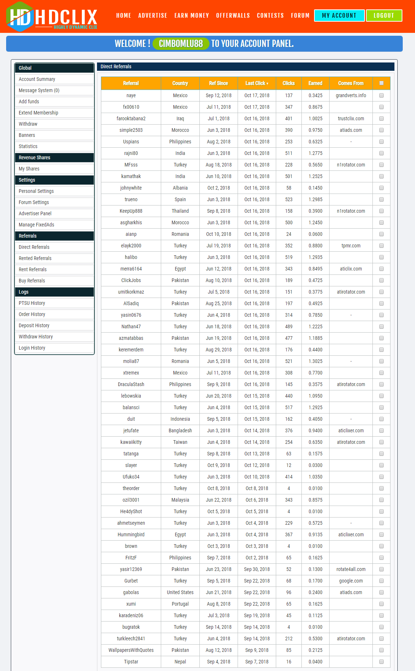The width and height of the screenshot is (415, 671).
Task: Click trustclix.com in Comes From
Action: (x=351, y=118)
